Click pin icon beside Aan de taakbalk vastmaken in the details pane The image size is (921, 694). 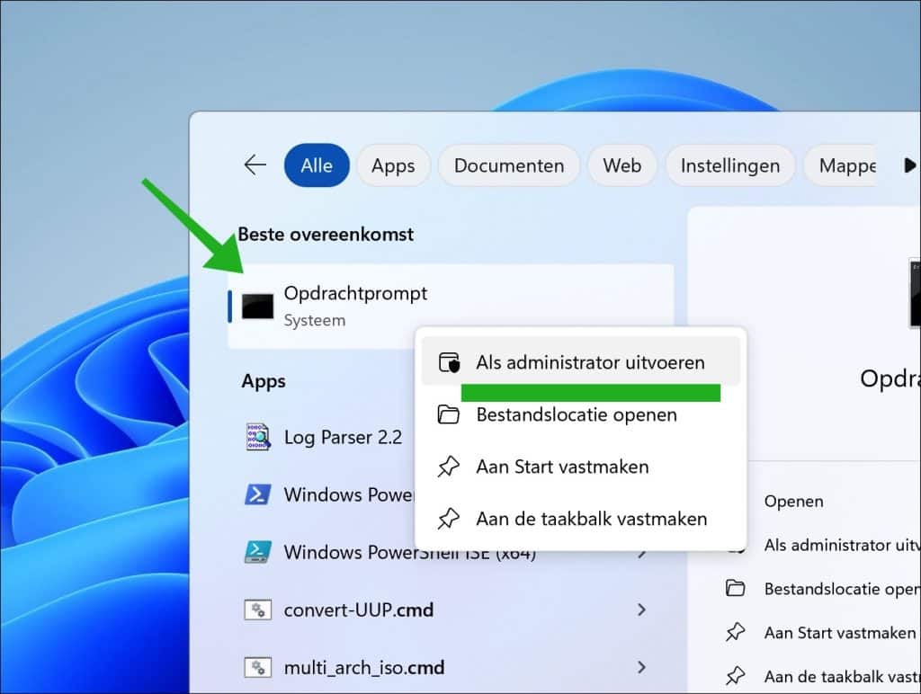735,676
